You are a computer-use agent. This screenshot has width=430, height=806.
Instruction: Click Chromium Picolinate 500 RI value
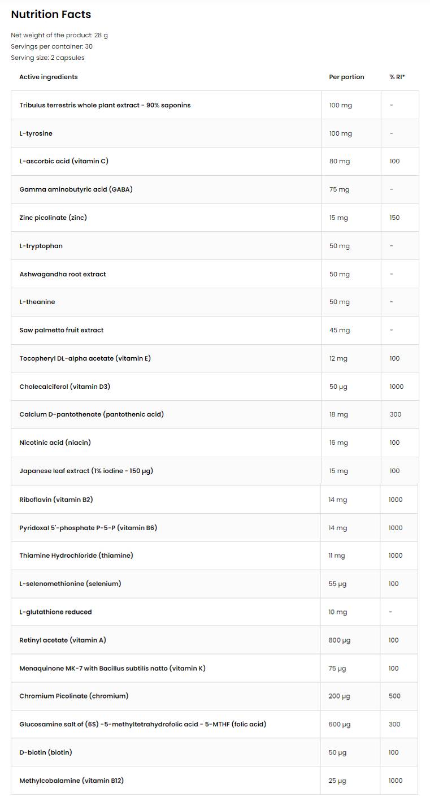click(394, 696)
